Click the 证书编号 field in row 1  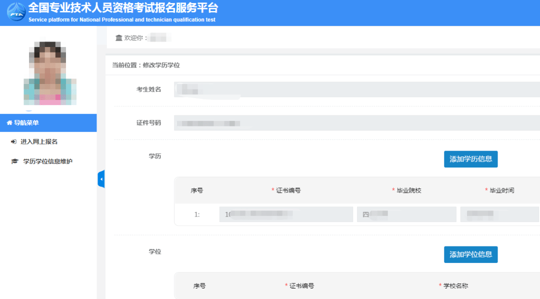[x=286, y=214]
